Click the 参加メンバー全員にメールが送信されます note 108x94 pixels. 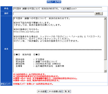tap(33, 84)
